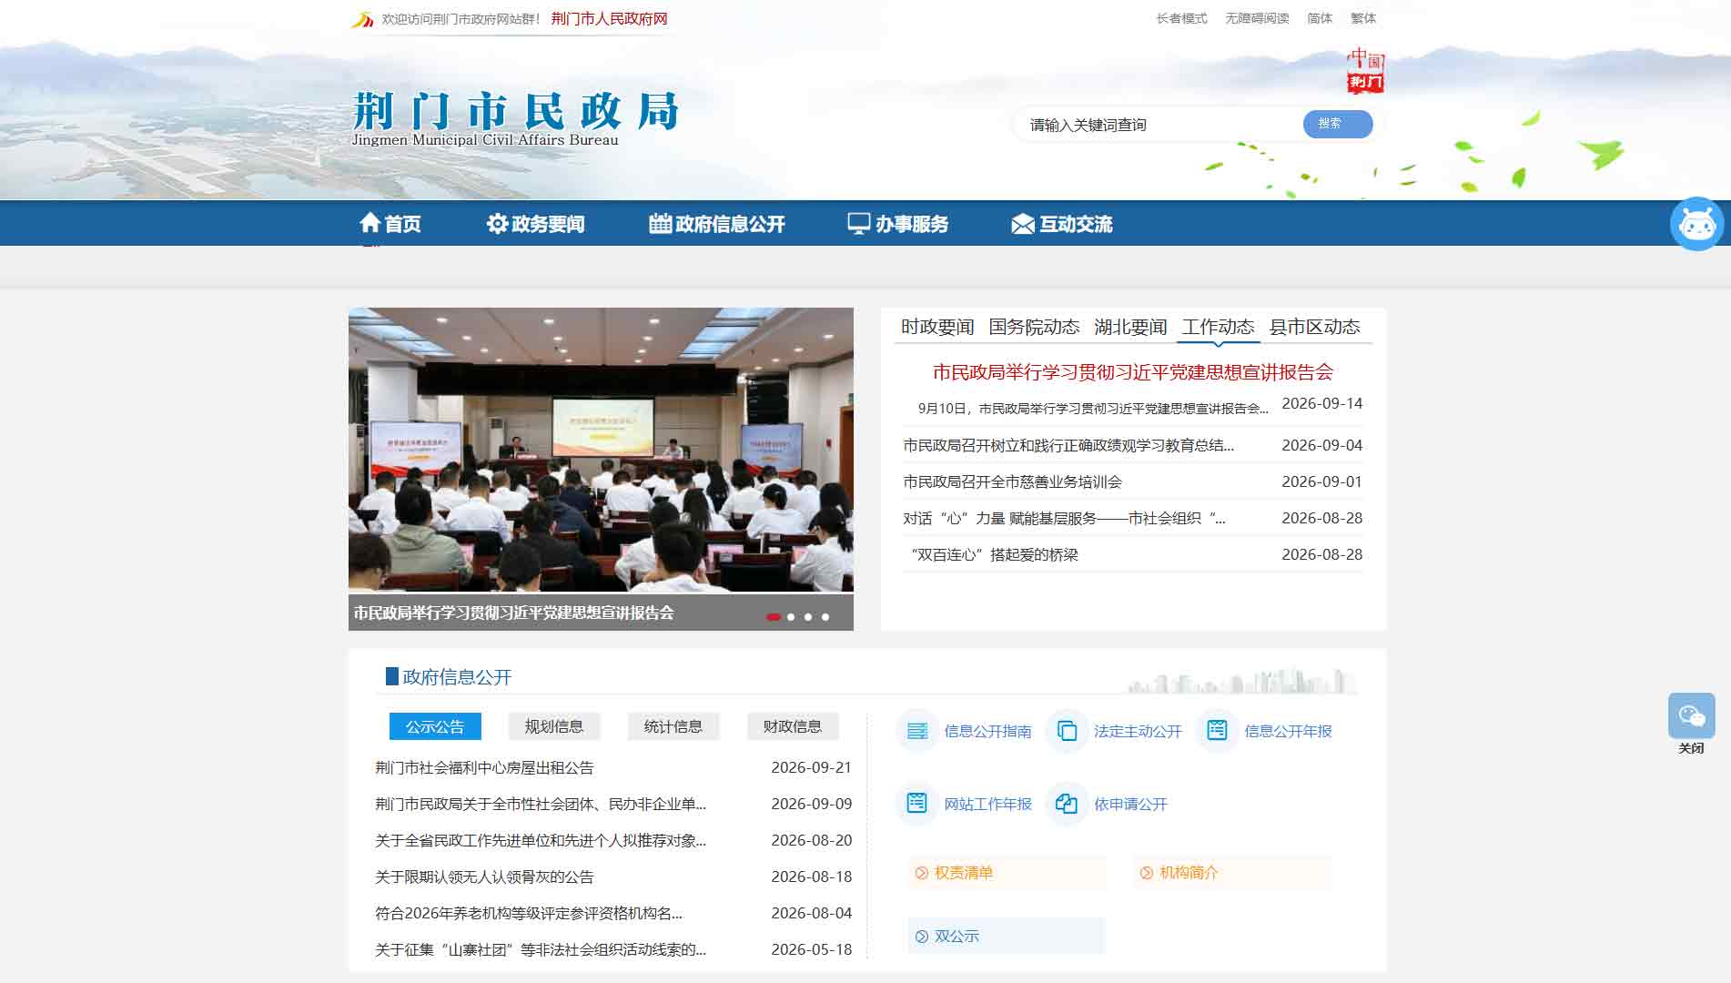This screenshot has height=983, width=1731.
Task: Open the 权责清单 link button
Action: 1006,873
